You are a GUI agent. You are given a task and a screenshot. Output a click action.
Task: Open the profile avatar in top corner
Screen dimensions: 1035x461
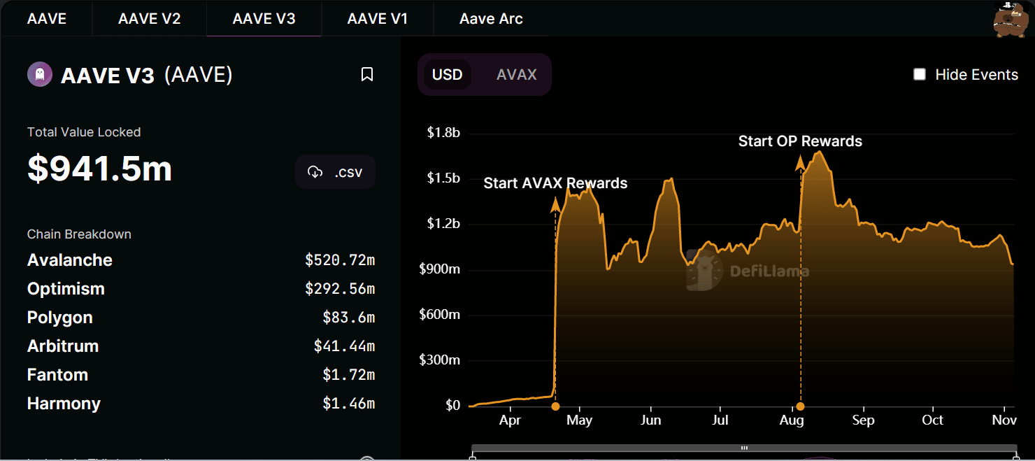click(1009, 20)
